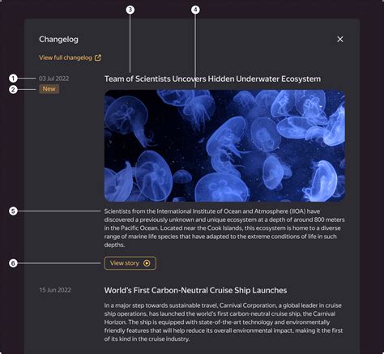Click the View story button

(130, 263)
